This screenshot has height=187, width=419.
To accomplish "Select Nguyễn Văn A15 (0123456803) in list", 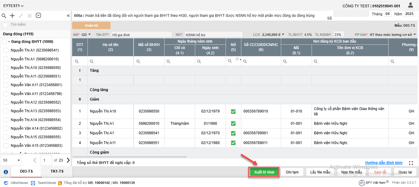I will (x=36, y=146).
